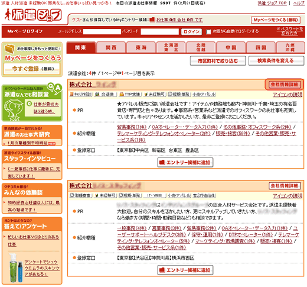Switch to the 関西 region tab
This screenshot has width=307, height=287.
pyautogui.click(x=111, y=47)
